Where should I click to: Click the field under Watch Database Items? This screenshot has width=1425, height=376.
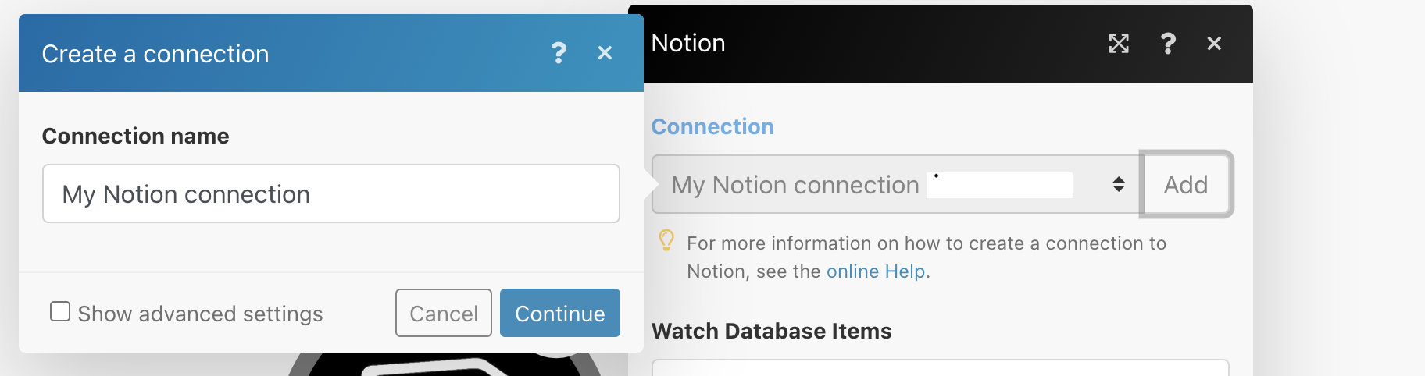tap(941, 367)
